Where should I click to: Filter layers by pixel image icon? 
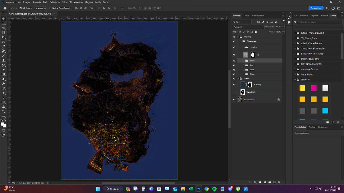point(258,22)
